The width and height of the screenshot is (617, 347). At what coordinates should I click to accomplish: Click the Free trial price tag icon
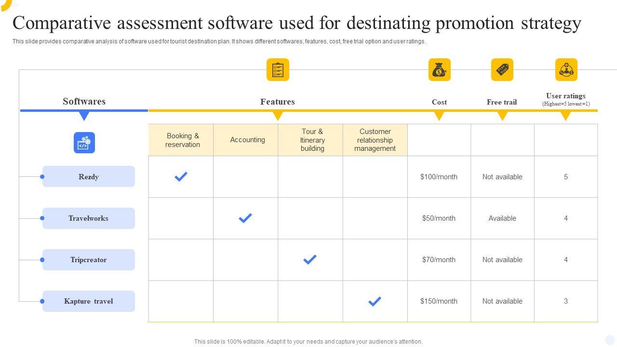pyautogui.click(x=502, y=69)
